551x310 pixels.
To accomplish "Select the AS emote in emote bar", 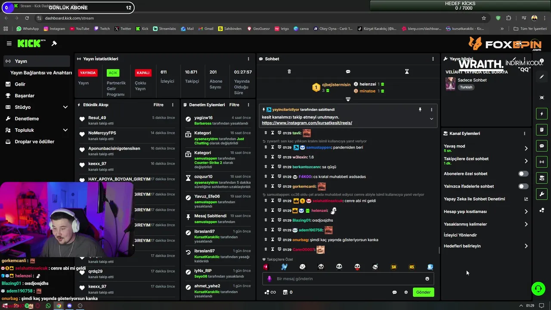I will 412,267.
